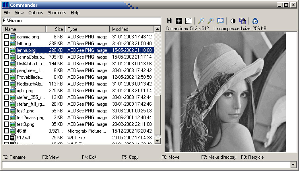Click the image copy/convert toolbar icon
Screen dimensions: 299x171
click(x=242, y=21)
